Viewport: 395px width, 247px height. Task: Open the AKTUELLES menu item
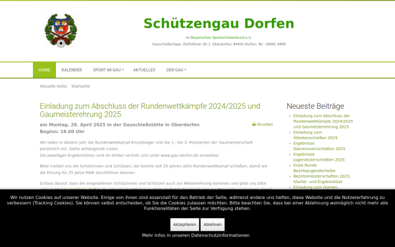click(144, 70)
